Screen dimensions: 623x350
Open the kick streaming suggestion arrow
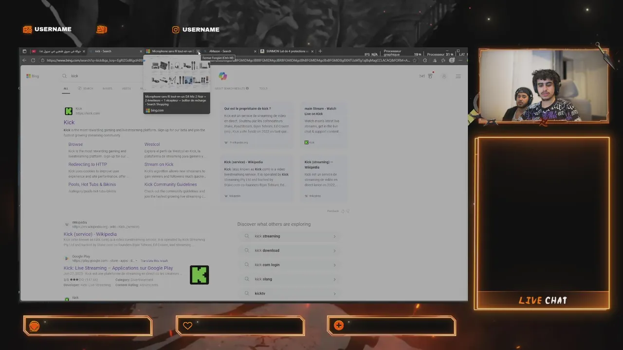(334, 236)
